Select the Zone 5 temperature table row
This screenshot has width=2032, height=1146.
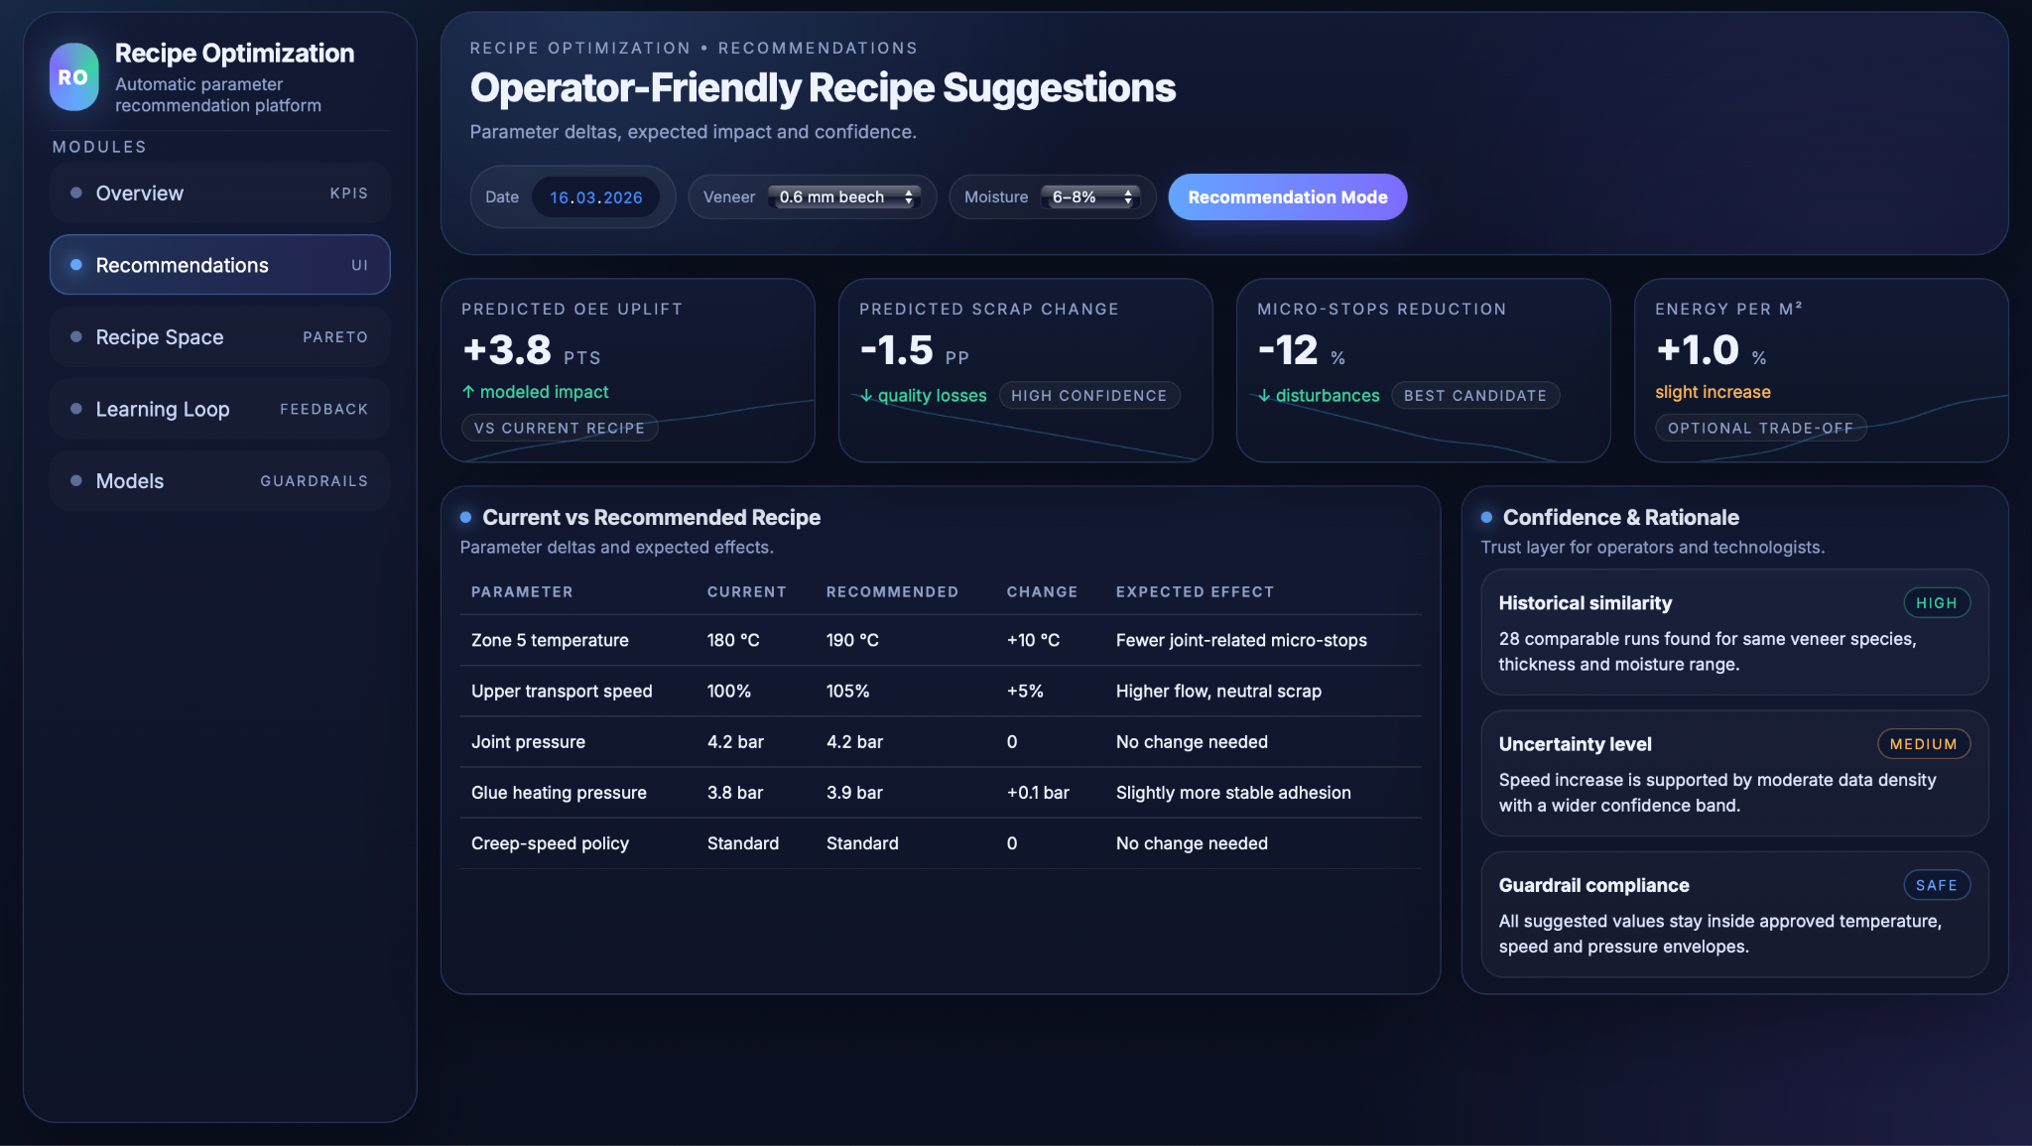coord(940,640)
